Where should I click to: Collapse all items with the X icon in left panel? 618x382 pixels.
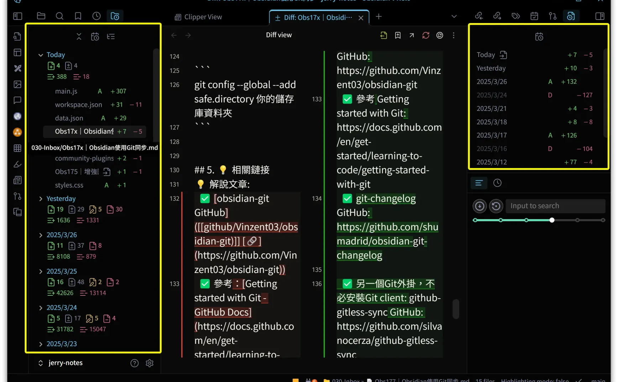79,36
